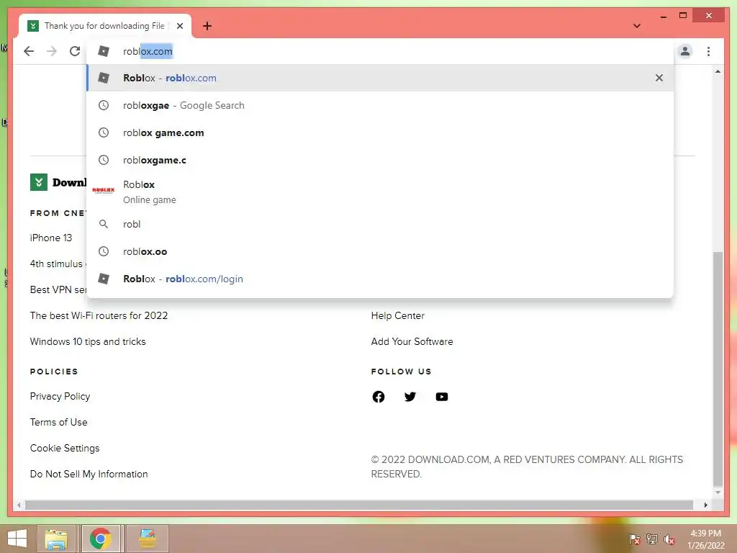
Task: Open the Chrome profile avatar icon
Action: (685, 51)
